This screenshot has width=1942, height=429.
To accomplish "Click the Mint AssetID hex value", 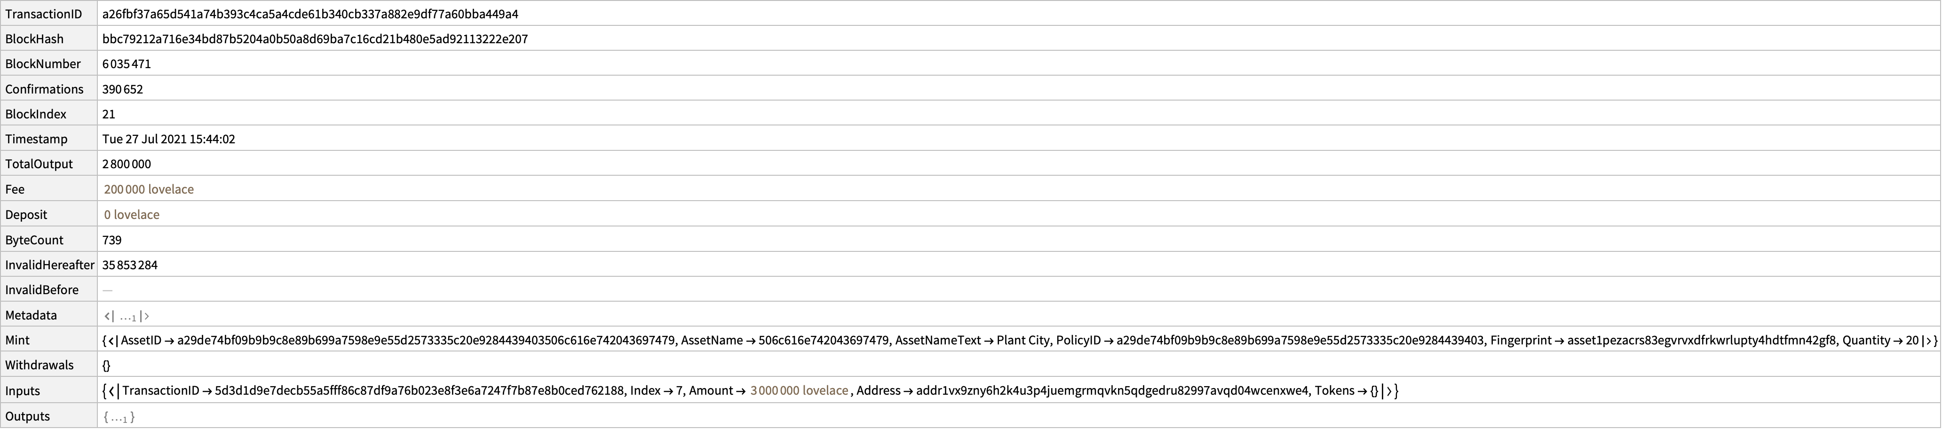I will pos(426,340).
